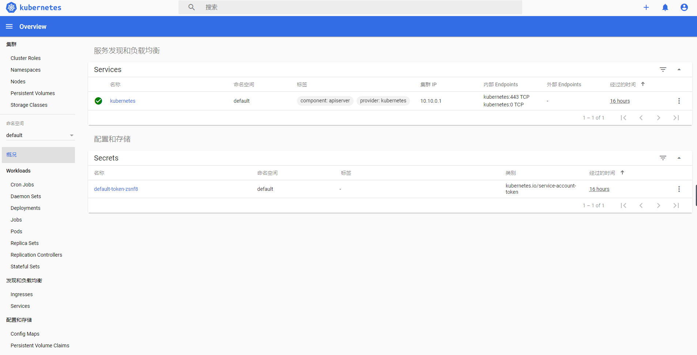Open the default namespace dropdown
This screenshot has width=697, height=355.
(x=40, y=135)
